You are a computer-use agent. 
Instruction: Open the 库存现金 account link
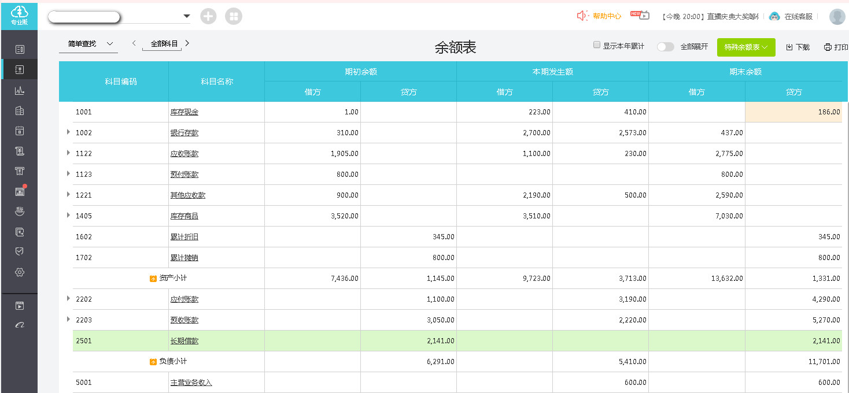pos(184,112)
